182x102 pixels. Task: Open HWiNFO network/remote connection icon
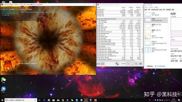[117, 64]
